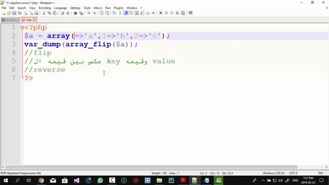The height and width of the screenshot is (185, 329).
Task: Open Chrome from the taskbar
Action: [41, 180]
